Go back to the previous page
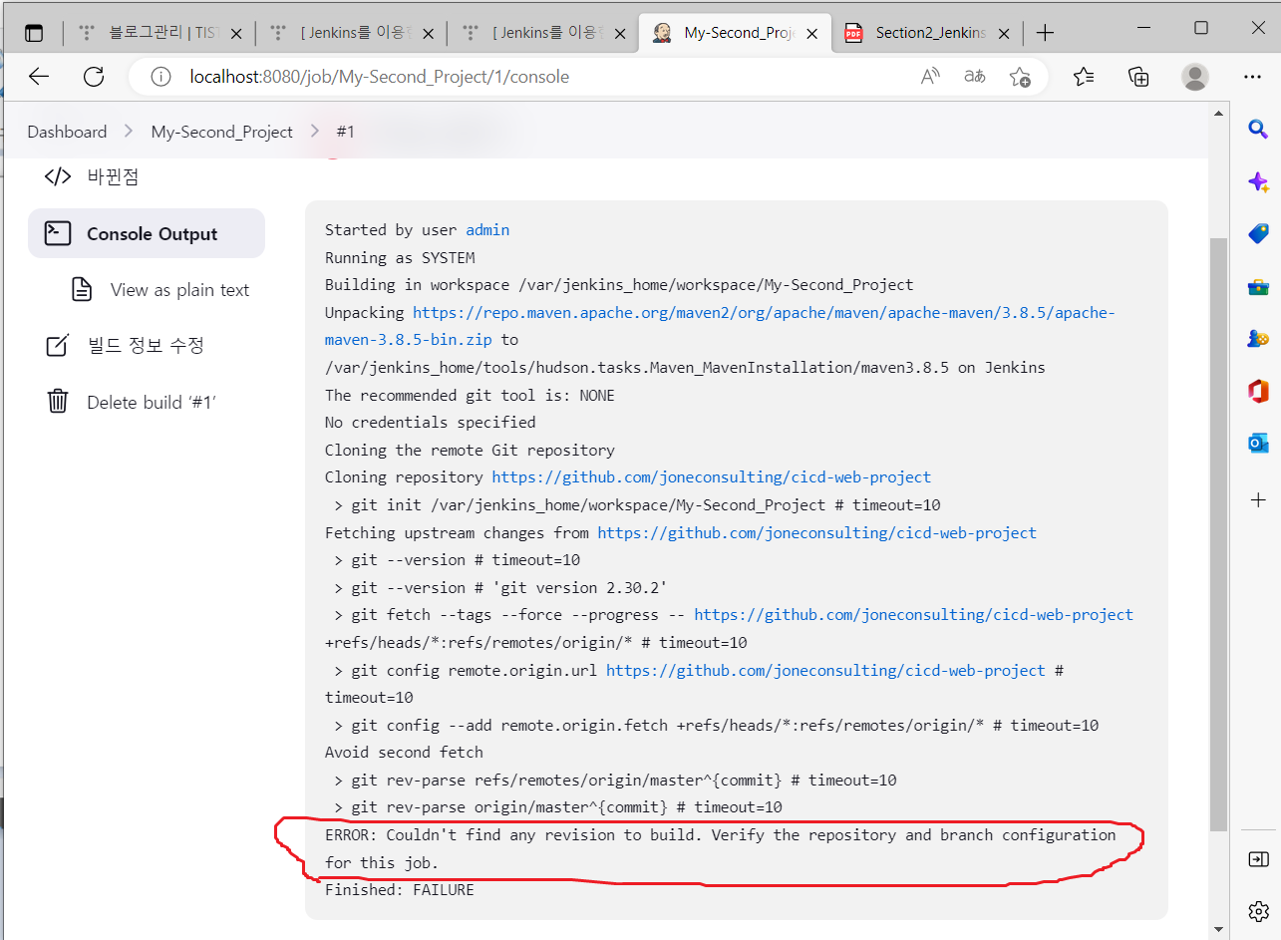Viewport: 1281px width, 940px height. 38,77
